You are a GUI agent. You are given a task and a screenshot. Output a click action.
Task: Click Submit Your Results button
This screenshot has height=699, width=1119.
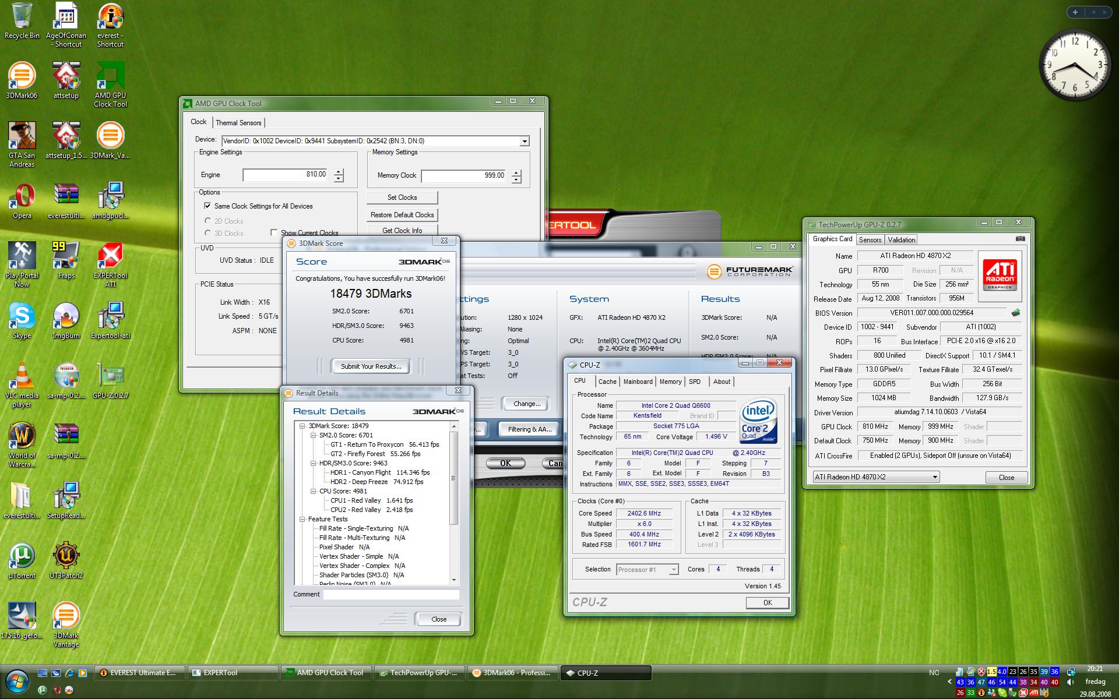(x=371, y=366)
